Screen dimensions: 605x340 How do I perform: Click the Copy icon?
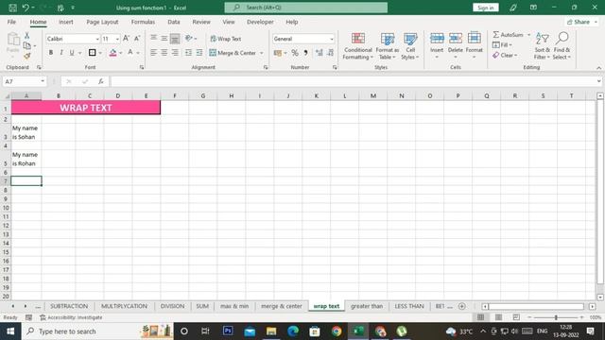[27, 46]
